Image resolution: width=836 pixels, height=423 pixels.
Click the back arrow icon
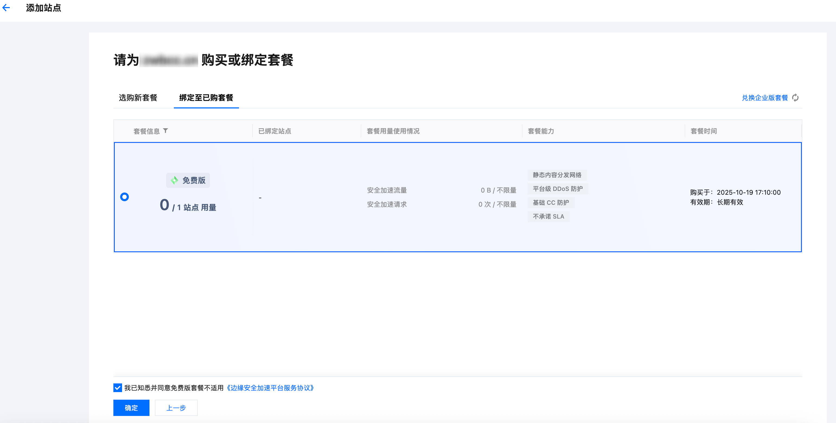[6, 8]
